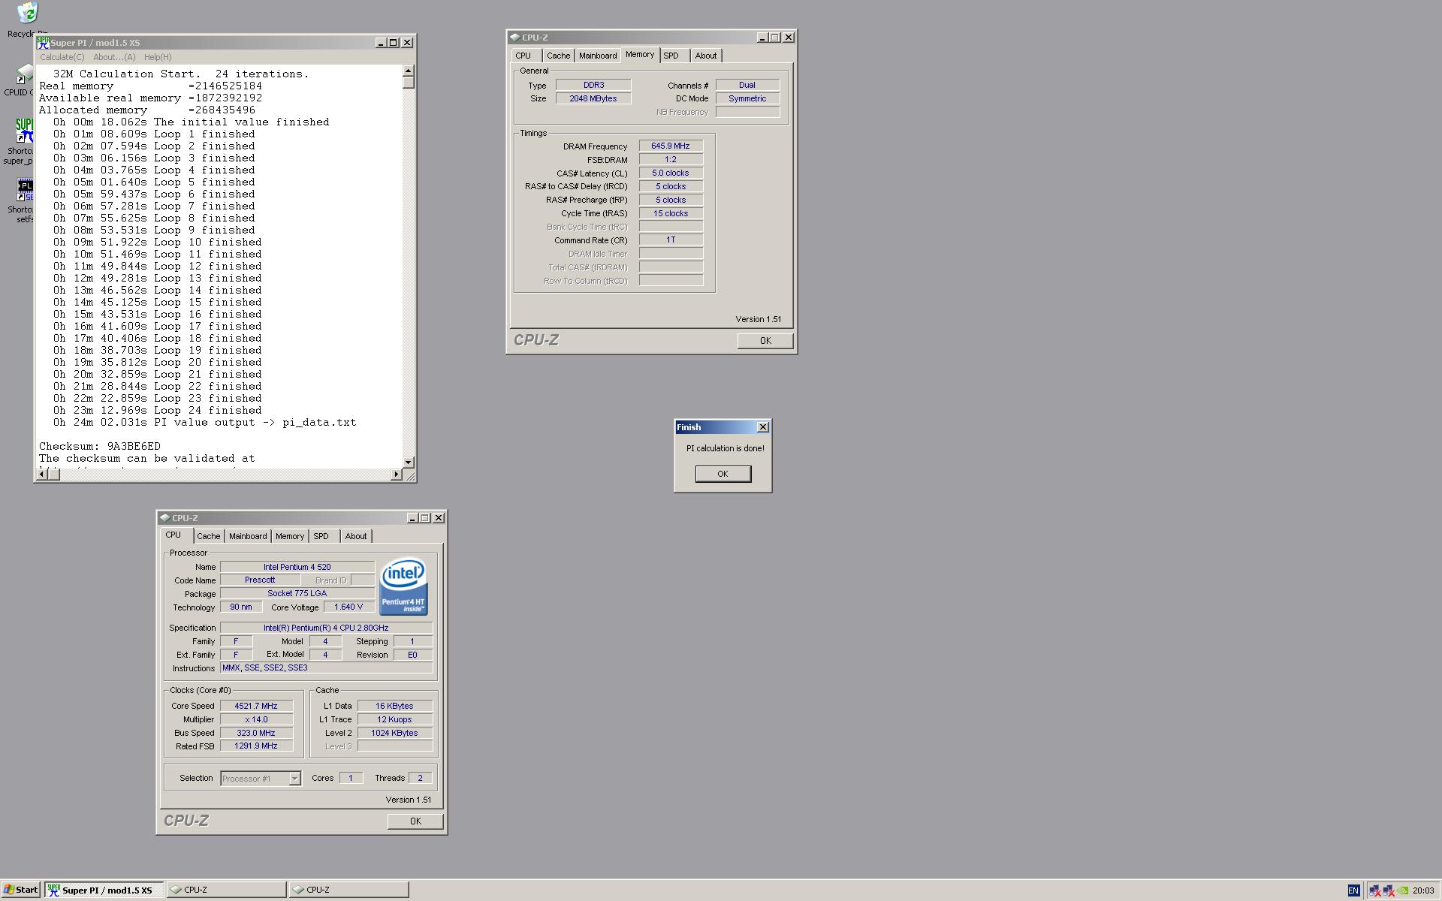Open the Help(H) menu
1442x901 pixels.
(x=157, y=57)
